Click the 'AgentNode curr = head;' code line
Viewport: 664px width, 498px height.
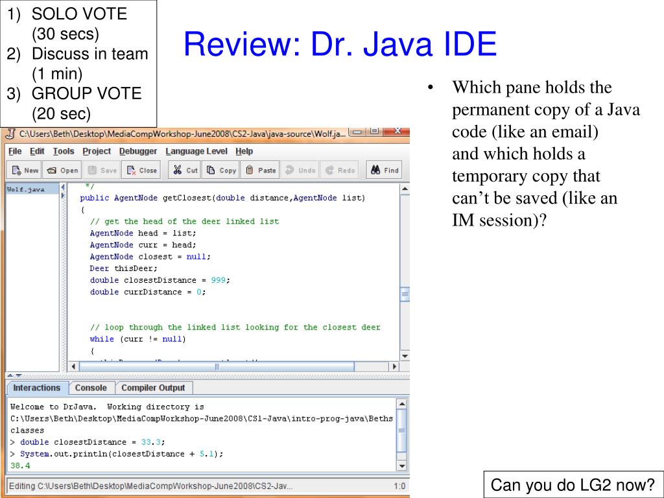point(143,244)
